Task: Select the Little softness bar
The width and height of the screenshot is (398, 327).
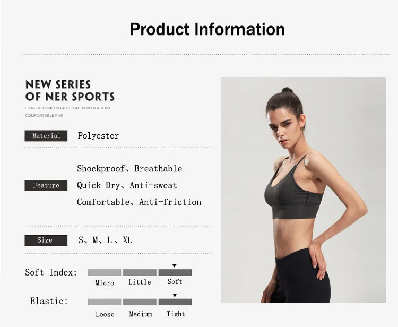Action: tap(140, 272)
